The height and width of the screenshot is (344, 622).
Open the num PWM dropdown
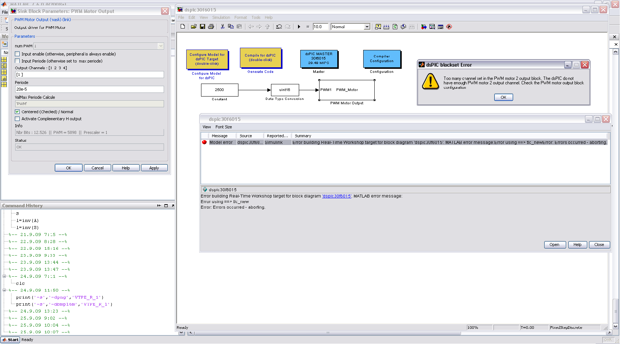pos(161,46)
